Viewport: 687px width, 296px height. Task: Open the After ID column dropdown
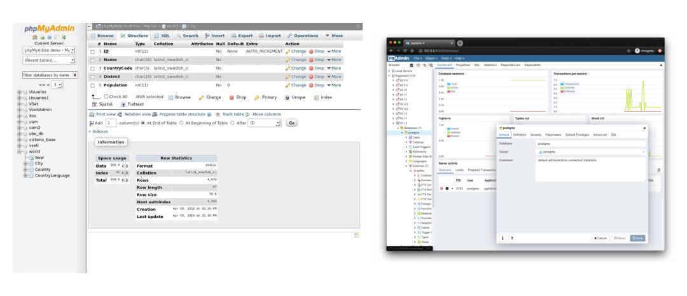pos(264,123)
